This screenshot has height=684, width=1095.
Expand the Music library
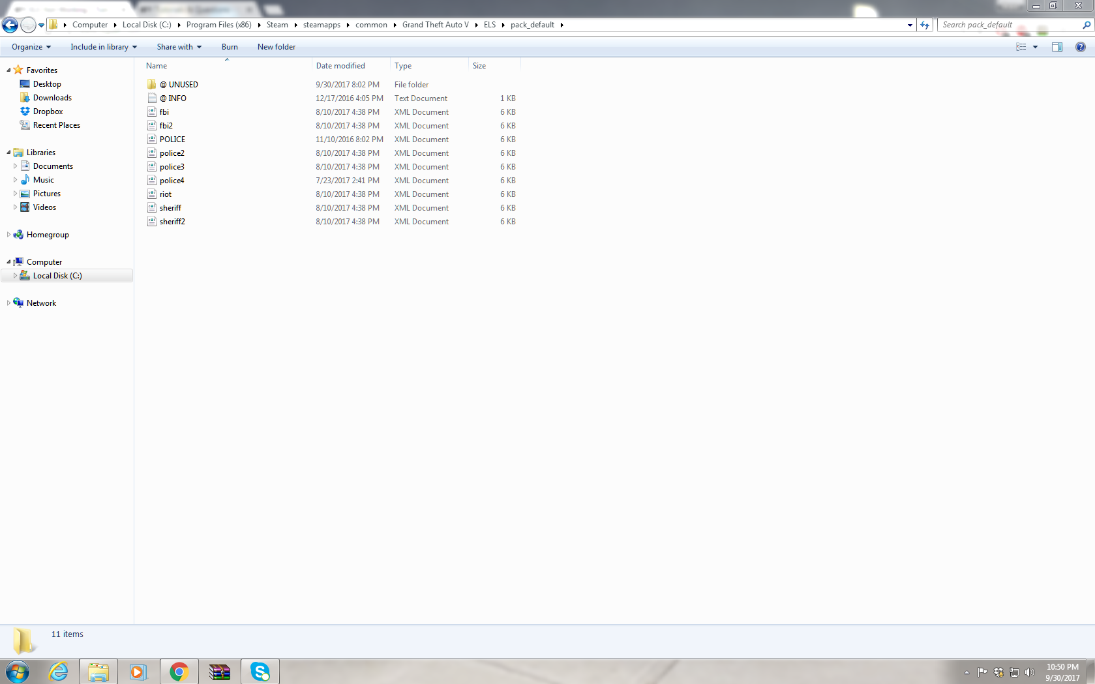(x=16, y=180)
